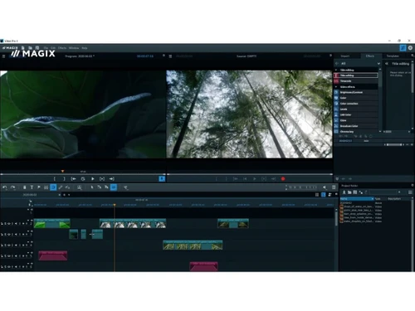Close the timeline project tab with X
This screenshot has height=311, width=415.
click(59, 195)
